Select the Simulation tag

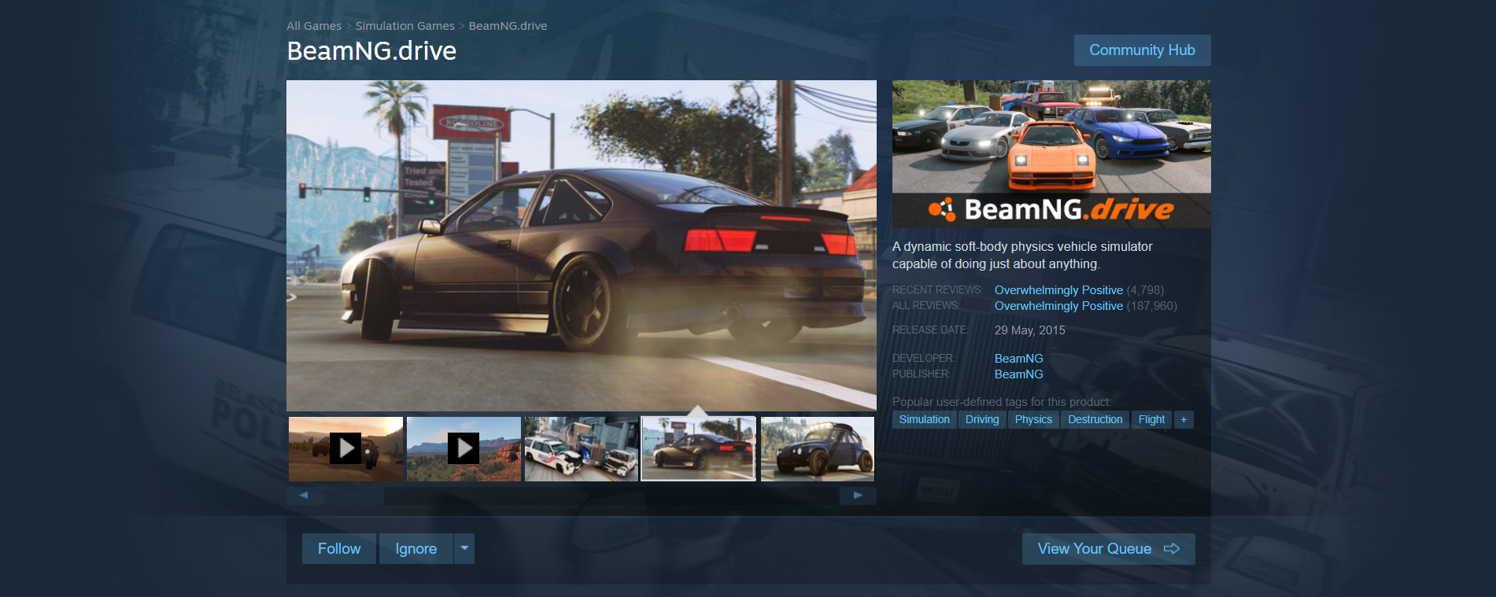coord(925,420)
